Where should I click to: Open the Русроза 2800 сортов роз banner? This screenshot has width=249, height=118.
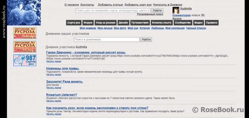coord(25,33)
